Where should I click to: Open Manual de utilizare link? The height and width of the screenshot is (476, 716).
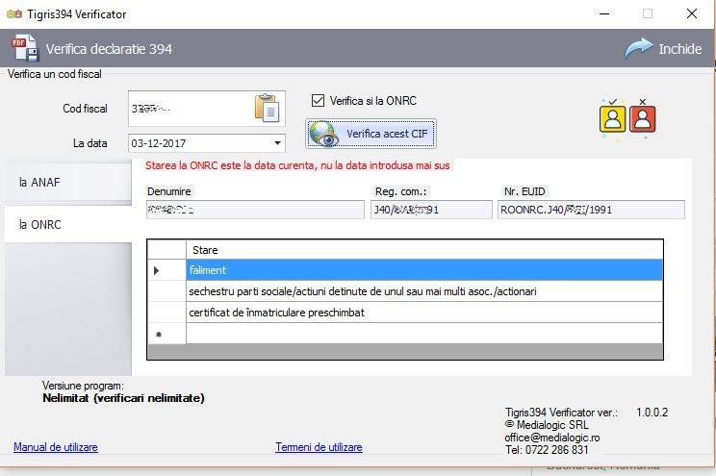(x=56, y=447)
